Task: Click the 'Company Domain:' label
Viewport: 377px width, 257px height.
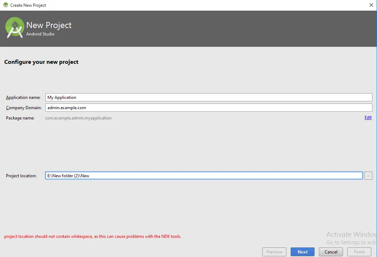Action: pyautogui.click(x=24, y=108)
